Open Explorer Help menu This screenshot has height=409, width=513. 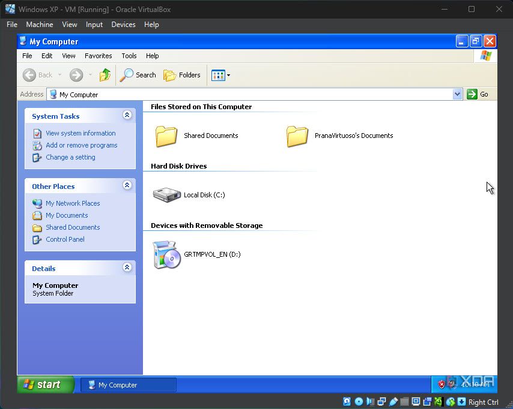click(152, 56)
